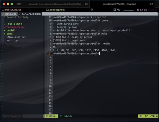Click the ⌥⌘1 window shortcut indicator

[x=19, y=4]
